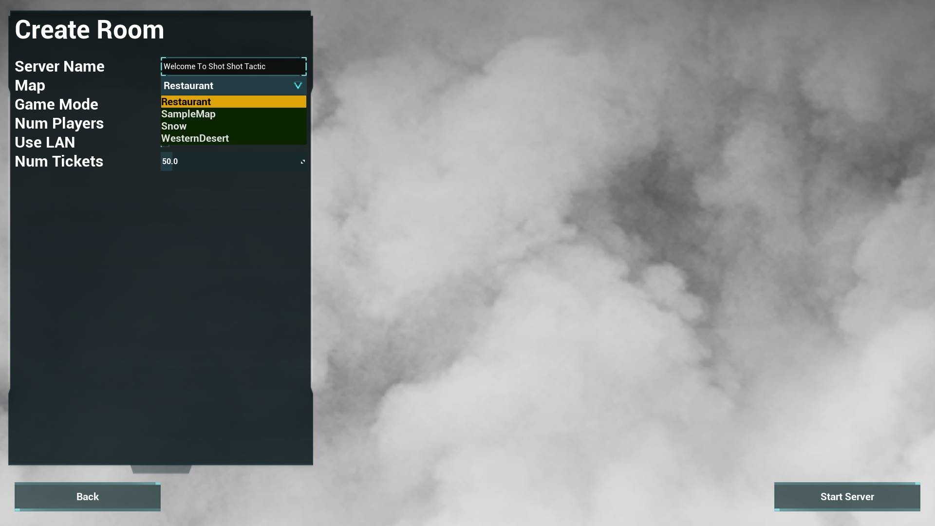Click the Create Room heading
The height and width of the screenshot is (526, 935).
(x=90, y=30)
